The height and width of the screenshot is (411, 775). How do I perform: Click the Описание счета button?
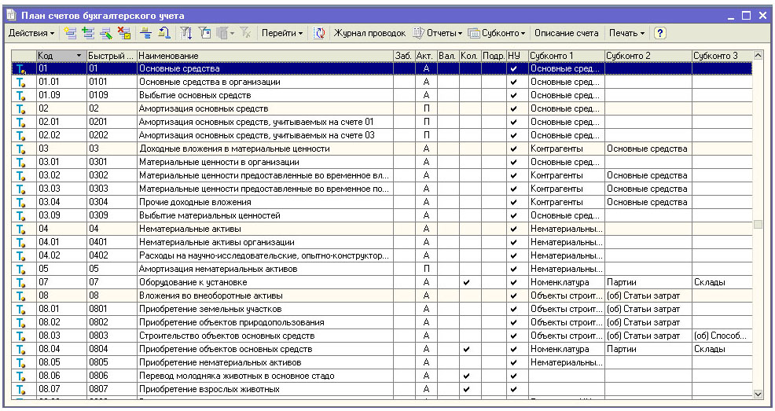coord(567,33)
